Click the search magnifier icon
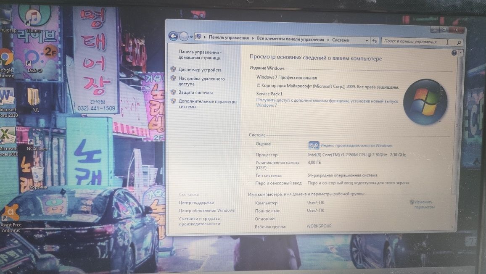Viewport: 486px width, 274px height. pyautogui.click(x=459, y=42)
